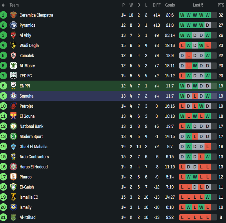This screenshot has height=223, width=226.
Task: Click the Last 5 column header
Action: click(198, 5)
